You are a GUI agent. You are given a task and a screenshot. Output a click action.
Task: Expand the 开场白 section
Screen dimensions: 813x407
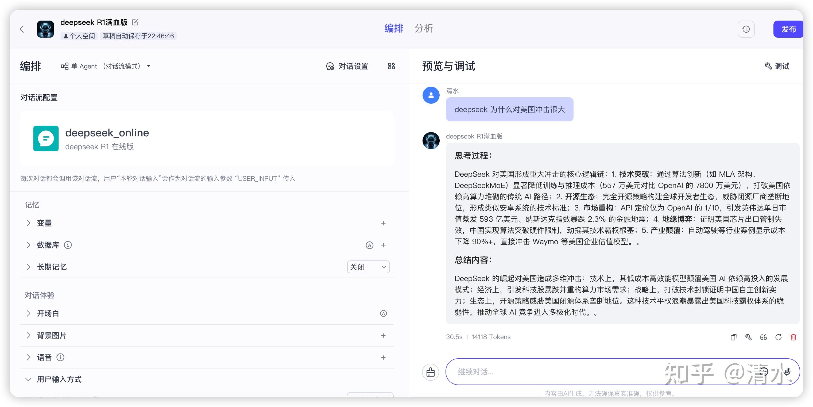[28, 313]
